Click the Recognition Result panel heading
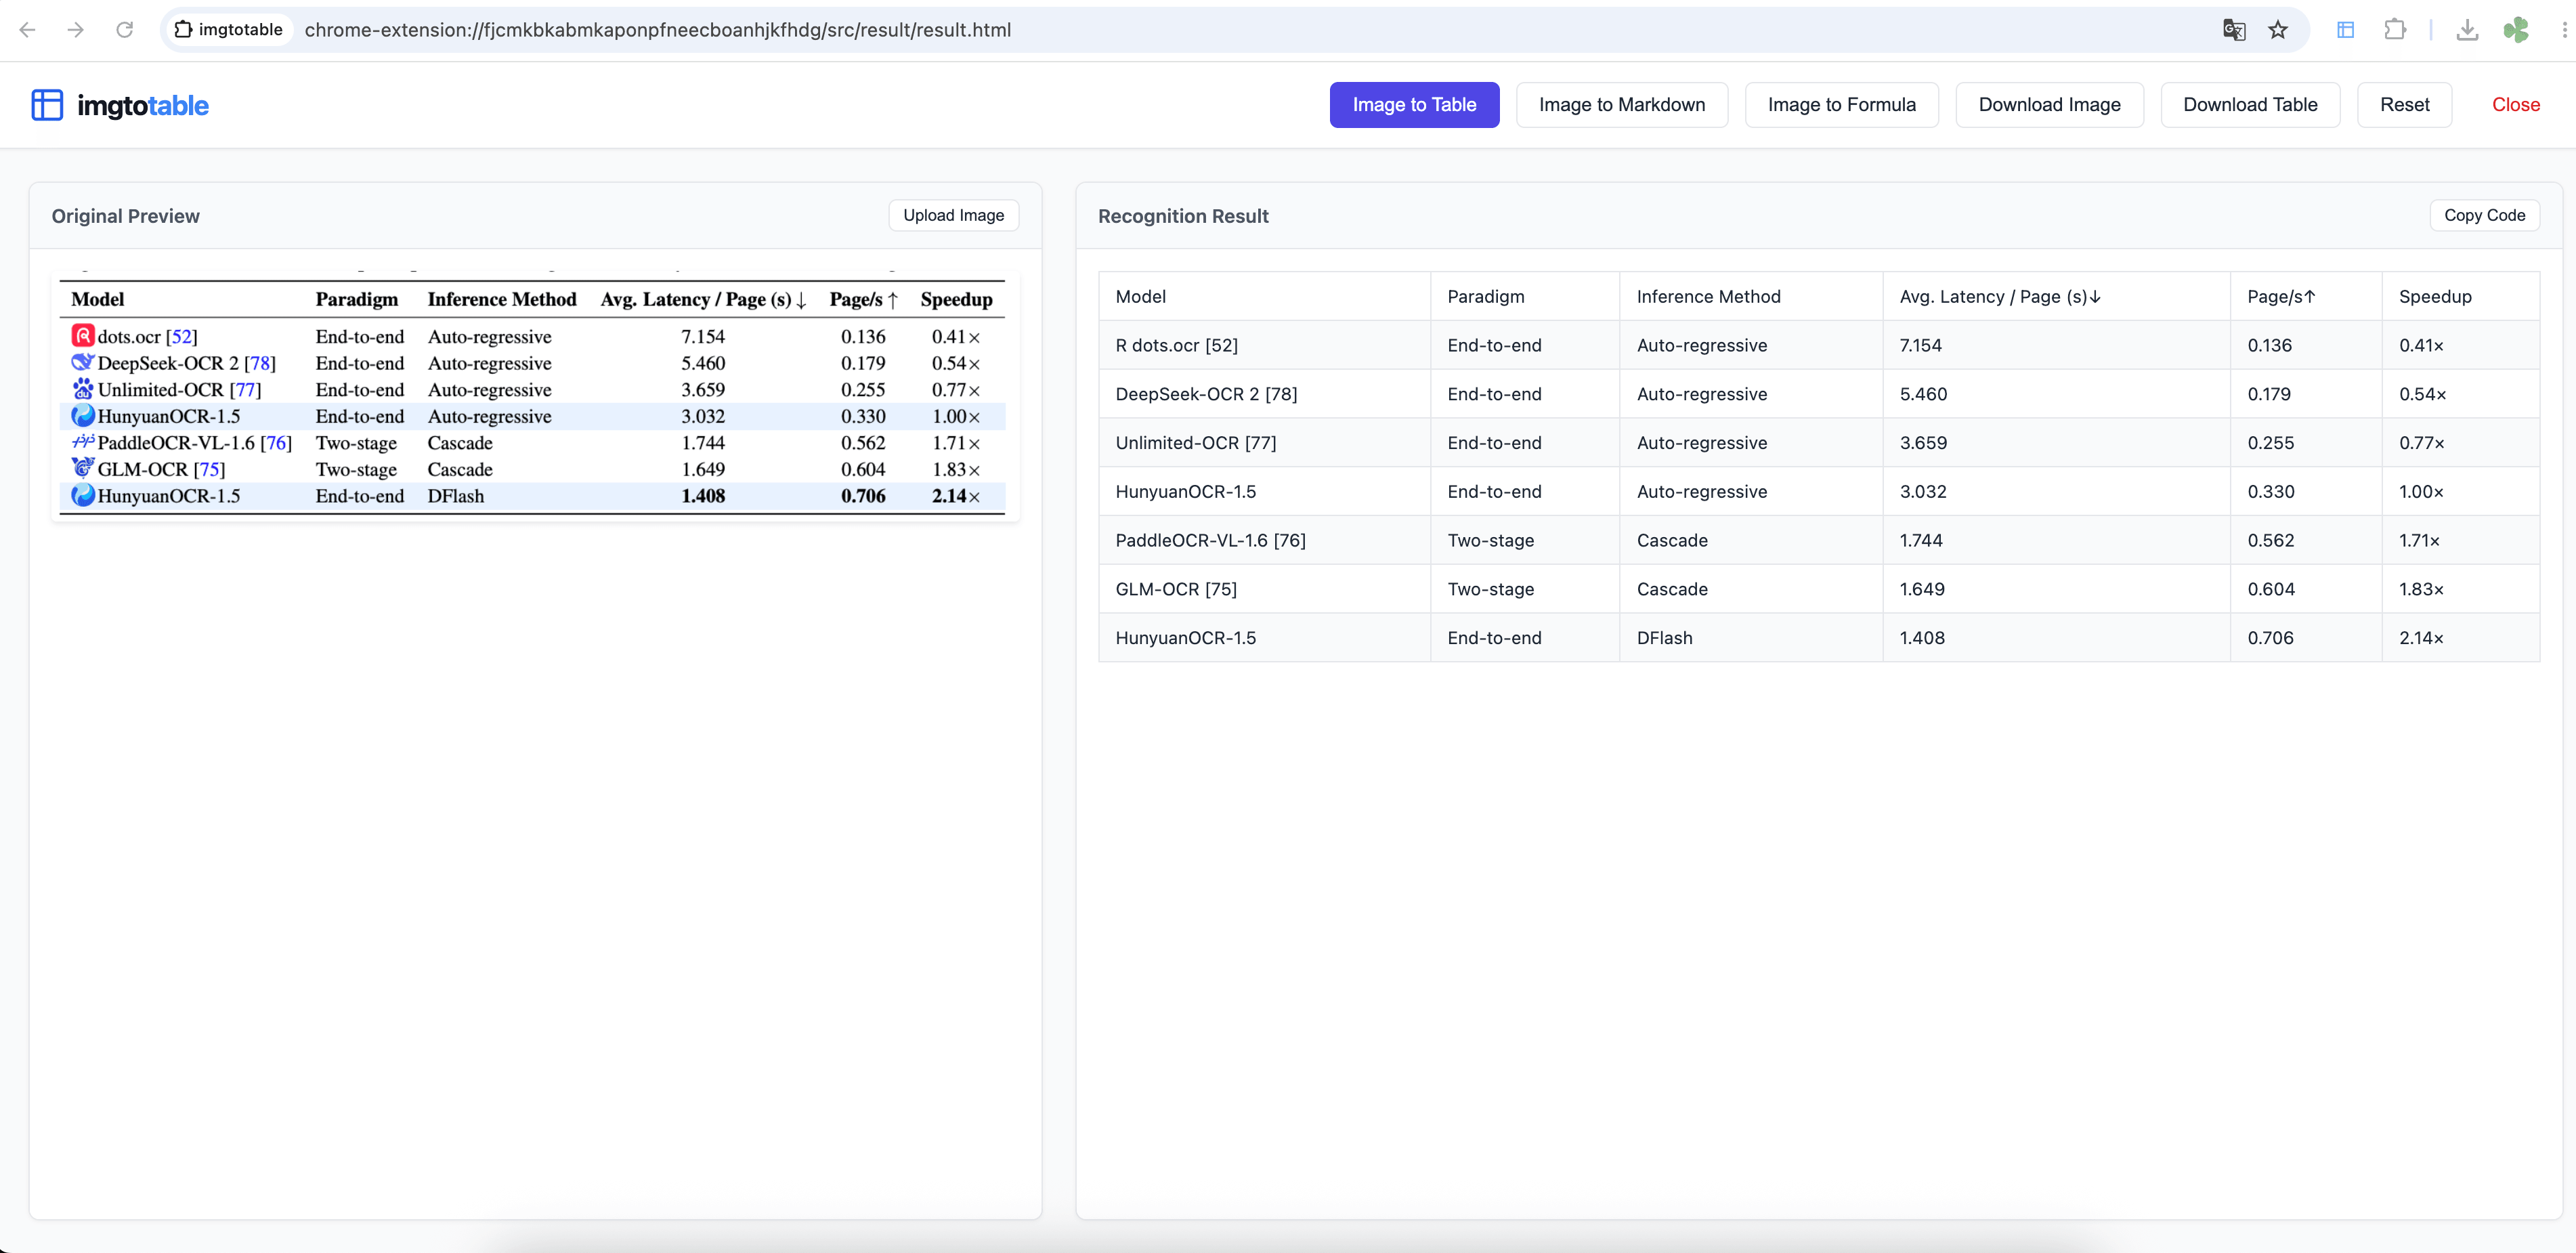This screenshot has height=1253, width=2576. (x=1183, y=216)
